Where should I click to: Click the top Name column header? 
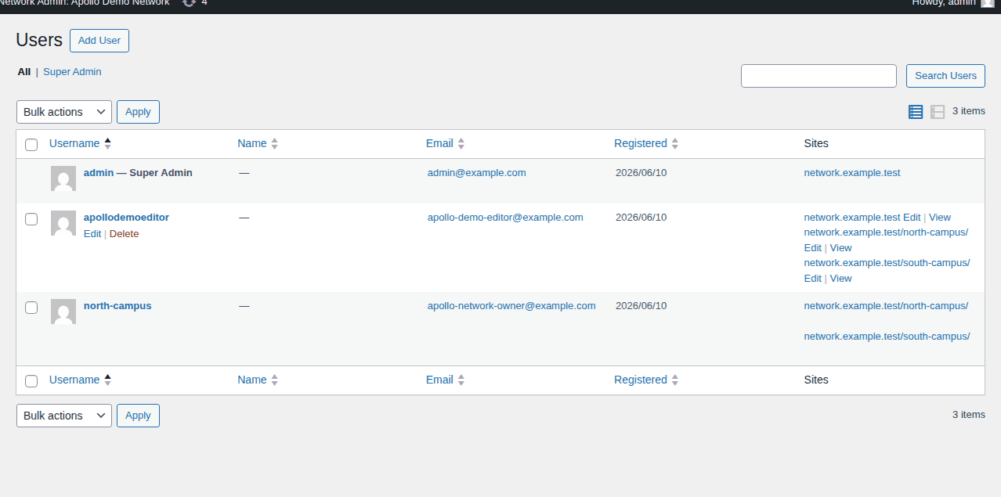(252, 143)
